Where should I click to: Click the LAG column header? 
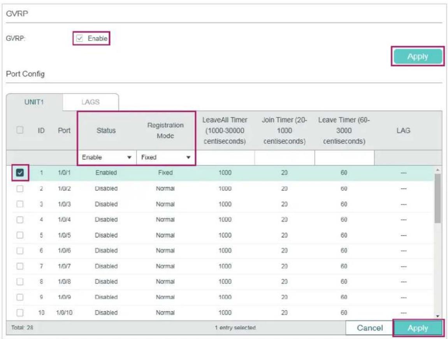tap(403, 131)
